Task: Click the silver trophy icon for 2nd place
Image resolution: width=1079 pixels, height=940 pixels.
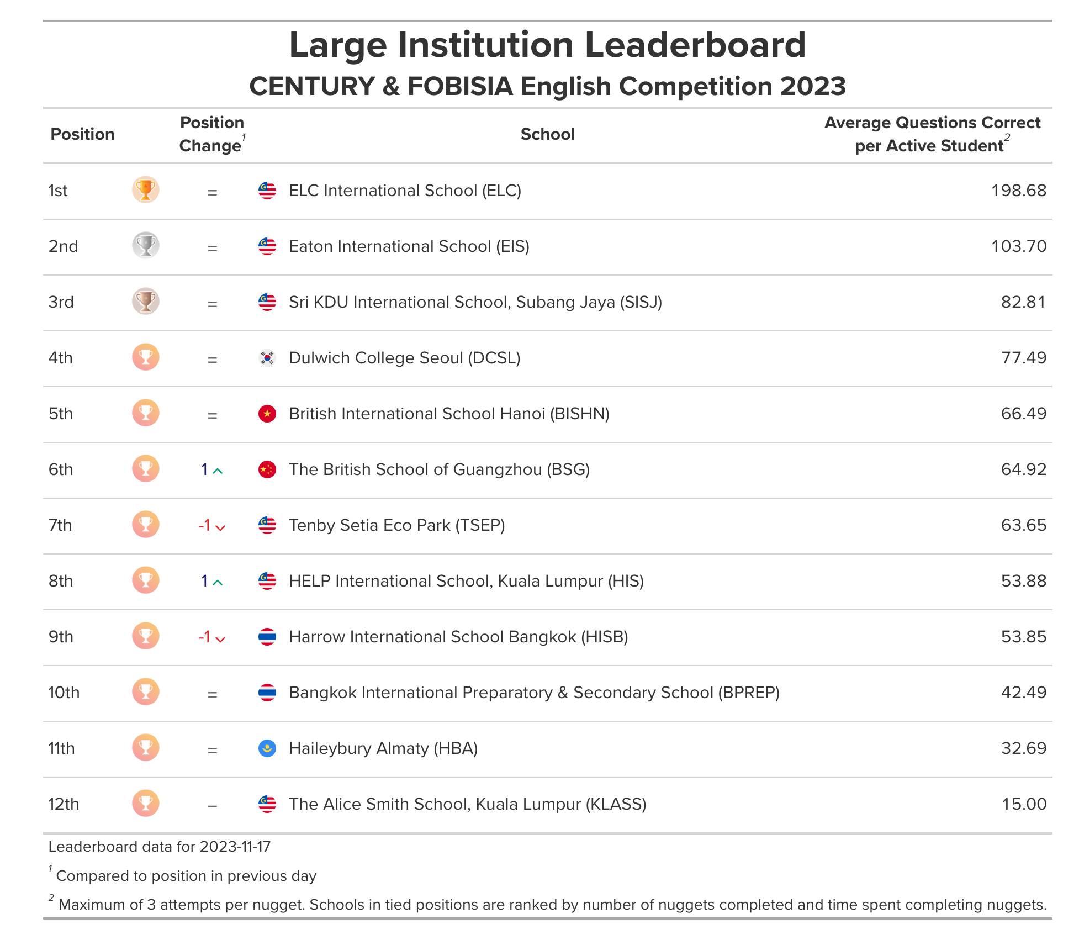Action: (146, 246)
